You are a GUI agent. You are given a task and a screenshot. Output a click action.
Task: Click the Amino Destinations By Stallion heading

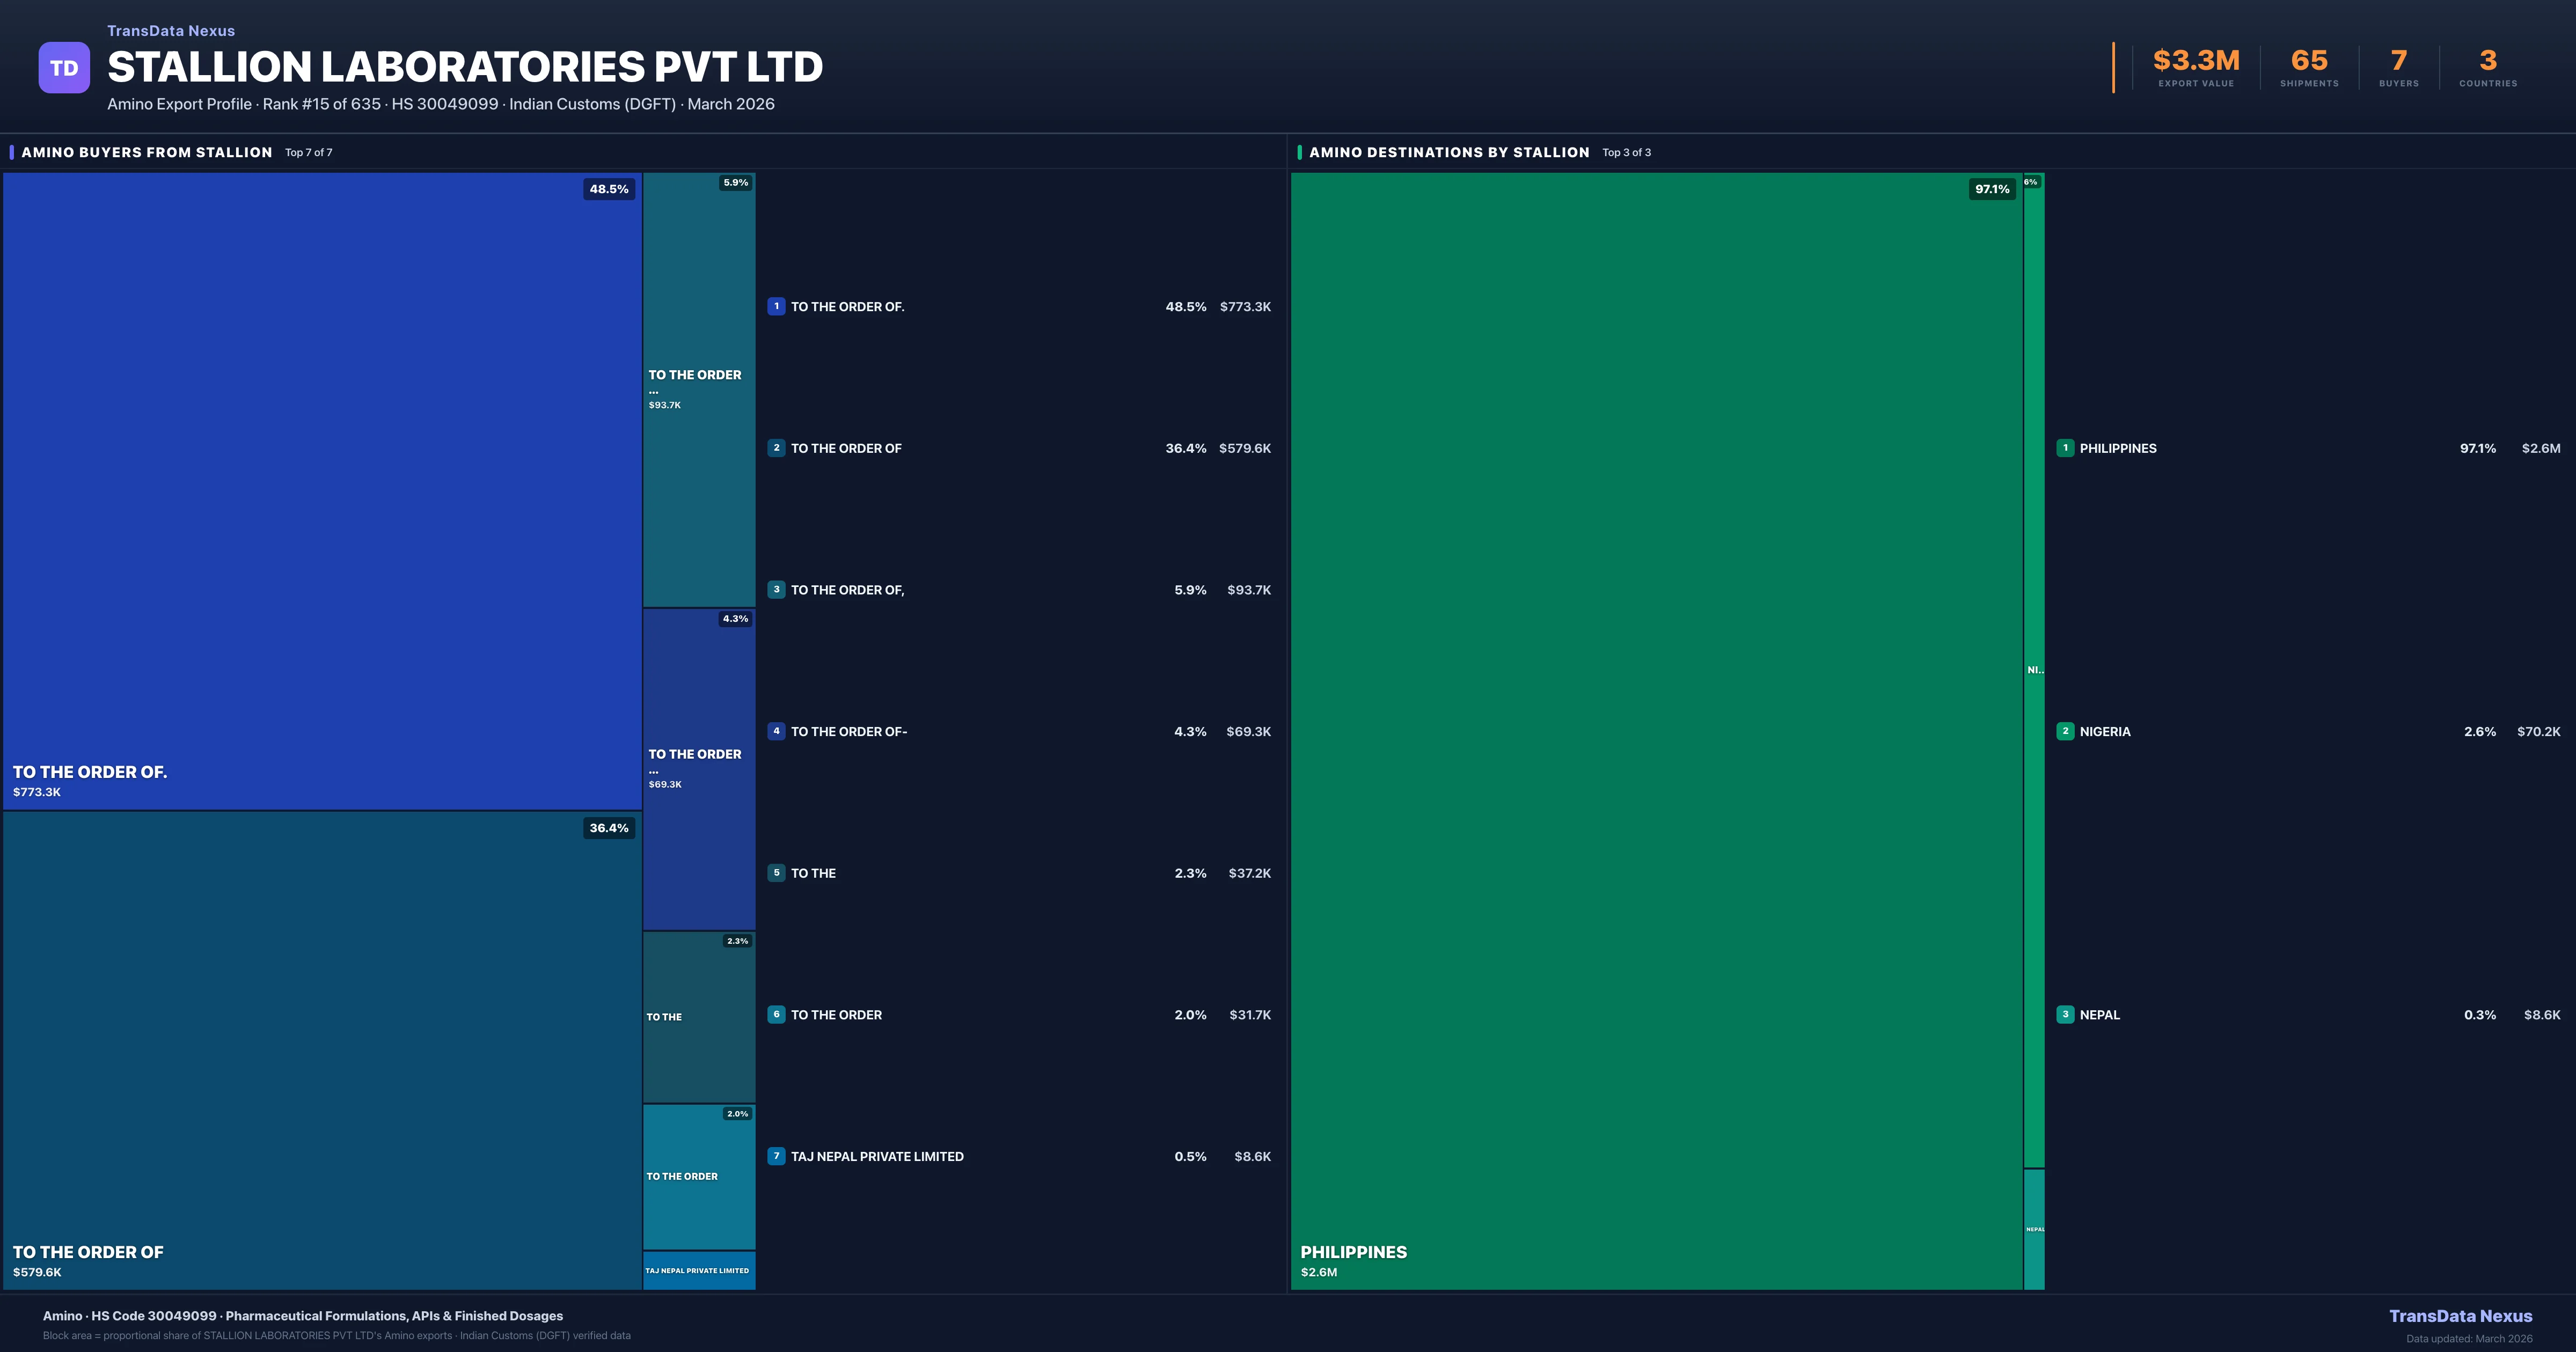tap(1448, 152)
